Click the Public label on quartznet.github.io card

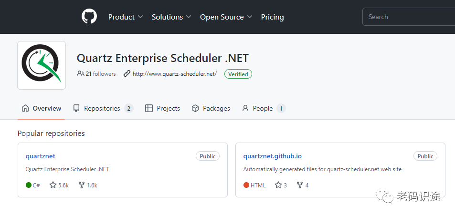click(x=425, y=156)
